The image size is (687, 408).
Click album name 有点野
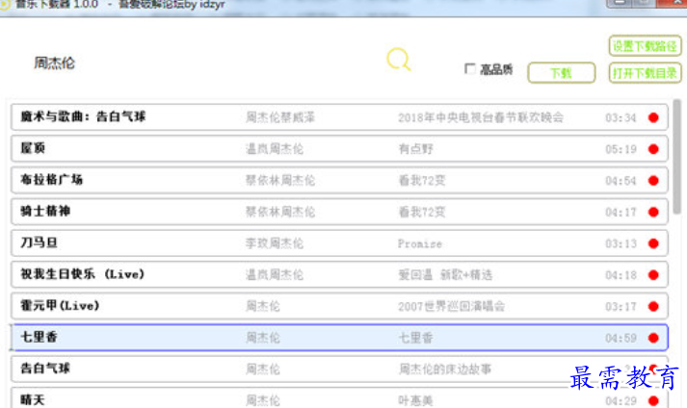(416, 149)
